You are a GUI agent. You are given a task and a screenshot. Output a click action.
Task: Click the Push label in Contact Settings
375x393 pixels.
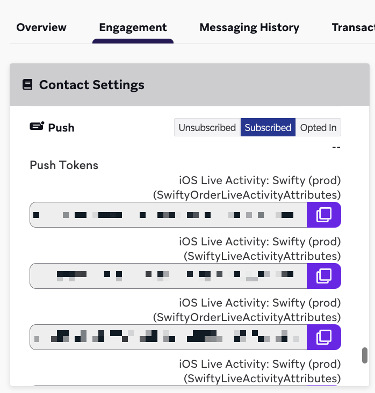coord(61,128)
